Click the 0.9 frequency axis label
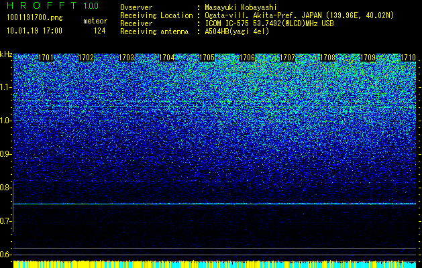 (5, 154)
